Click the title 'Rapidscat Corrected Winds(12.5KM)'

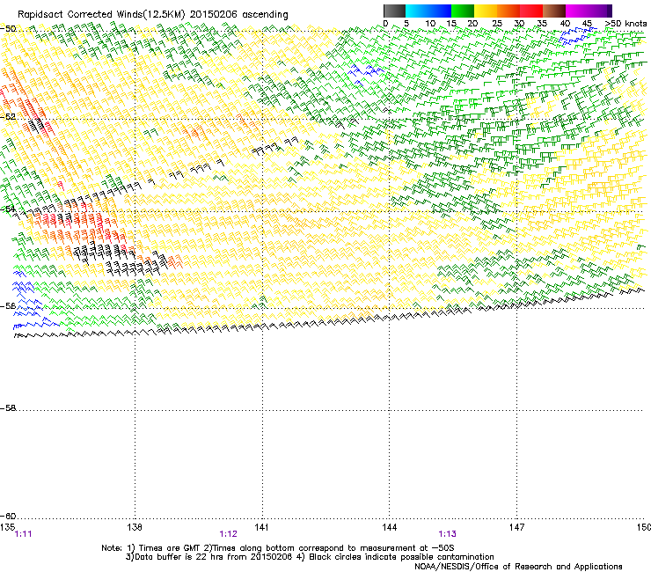point(101,15)
